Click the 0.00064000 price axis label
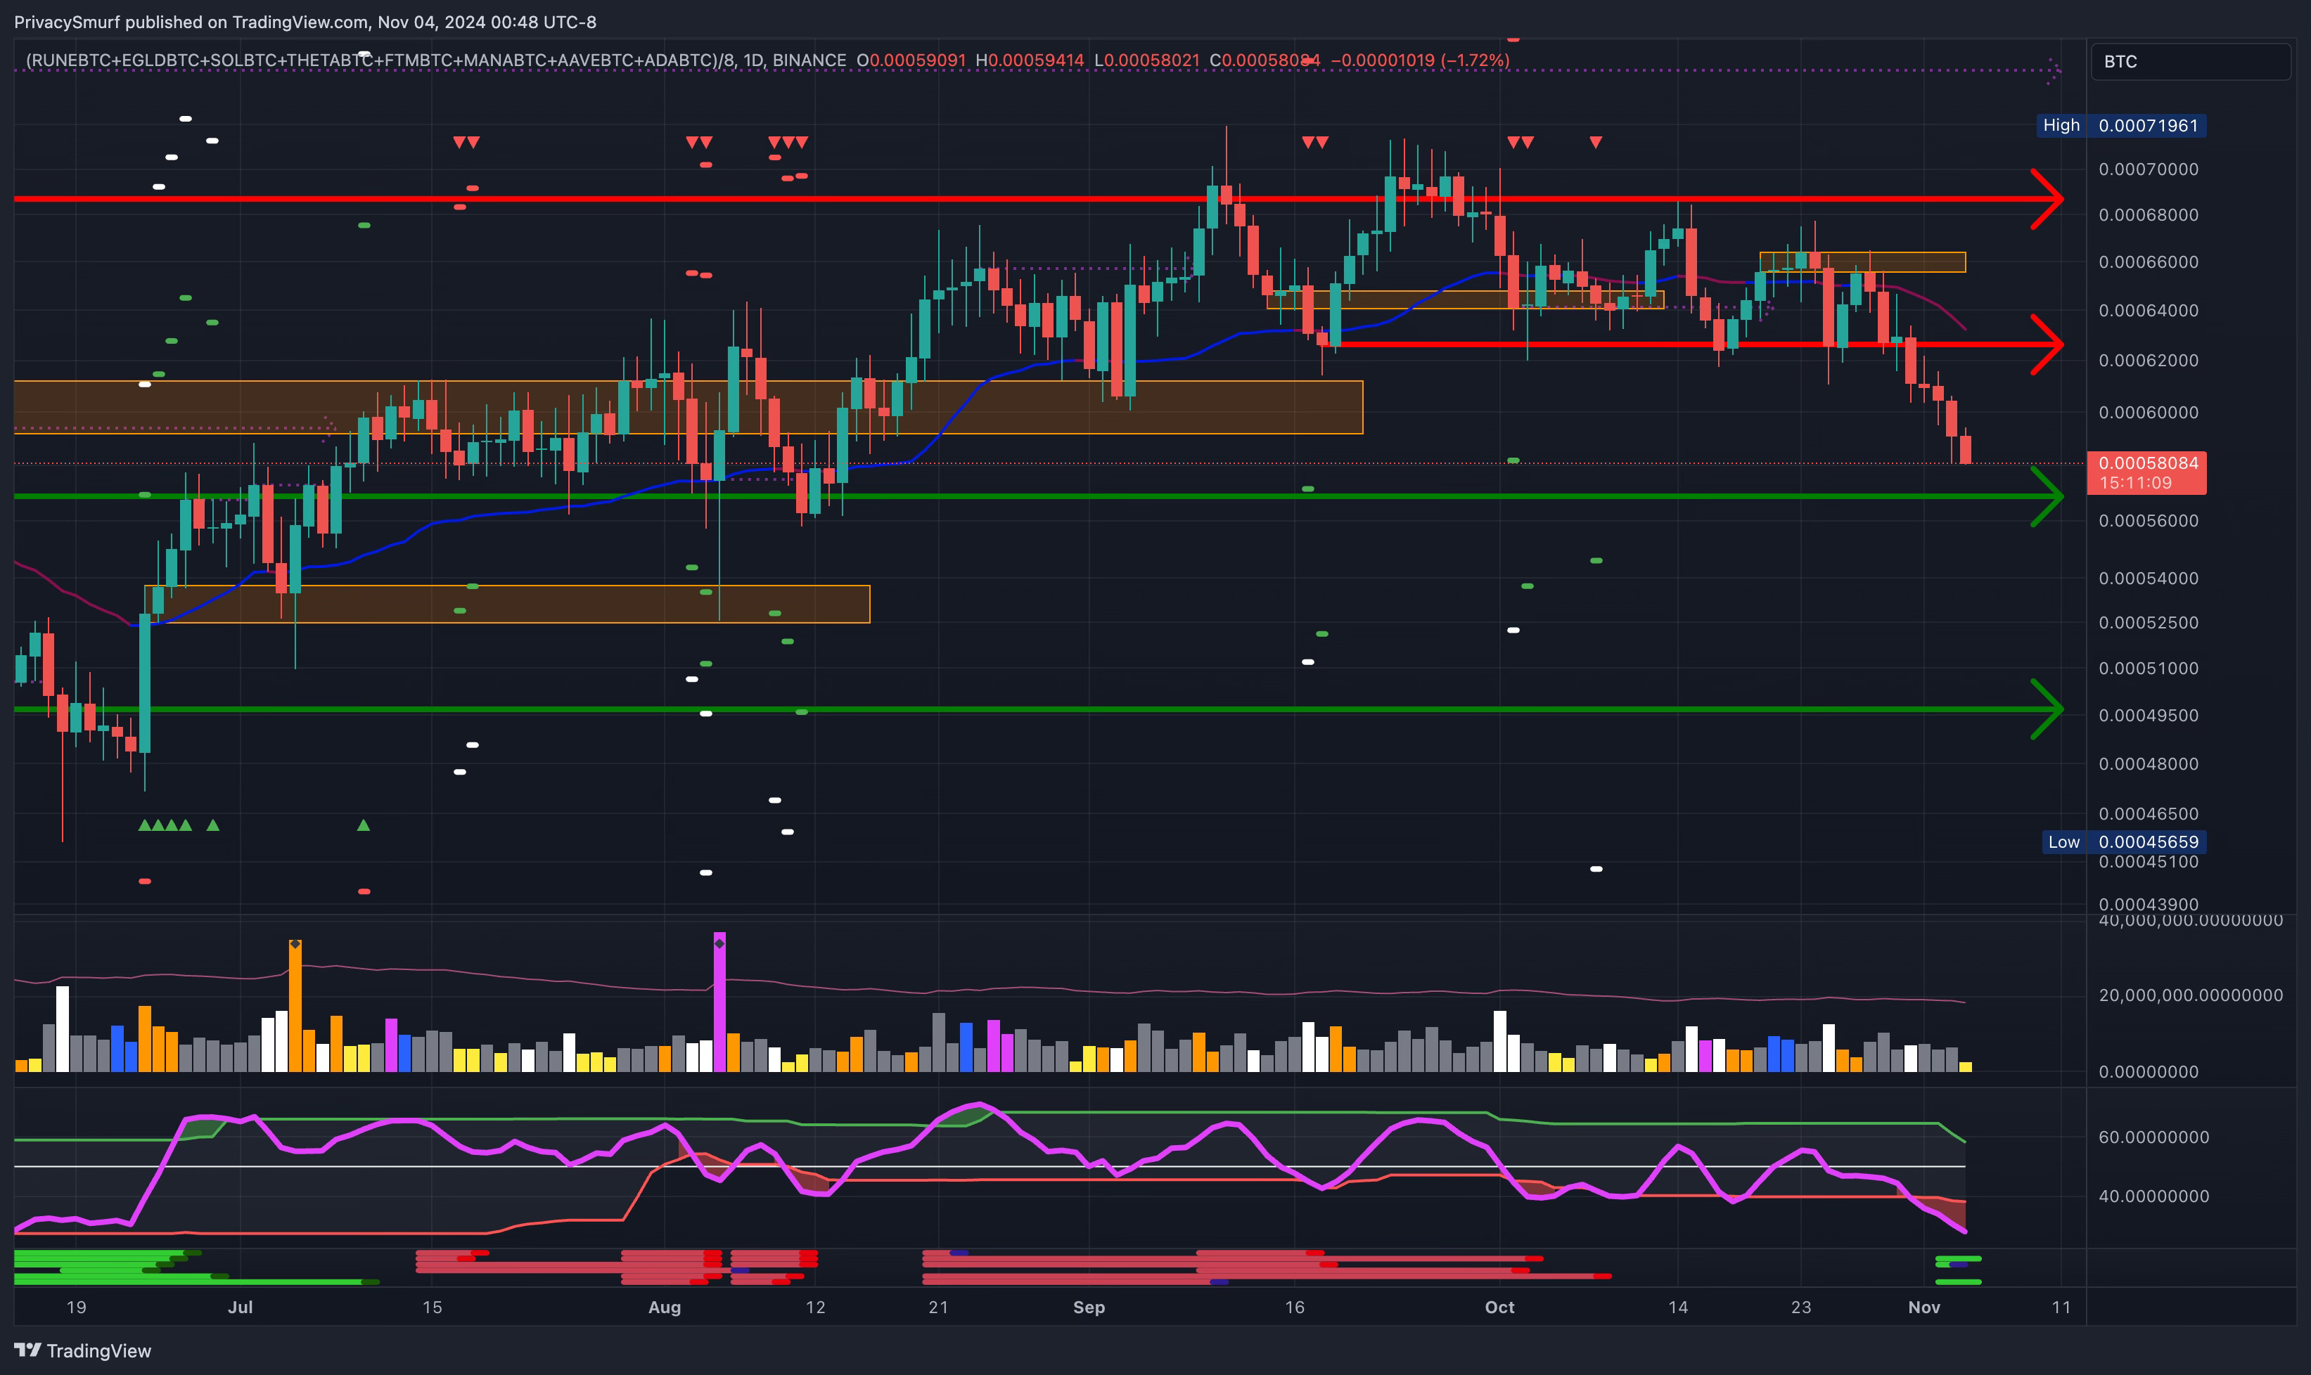The width and height of the screenshot is (2311, 1375). pyautogui.click(x=2148, y=311)
